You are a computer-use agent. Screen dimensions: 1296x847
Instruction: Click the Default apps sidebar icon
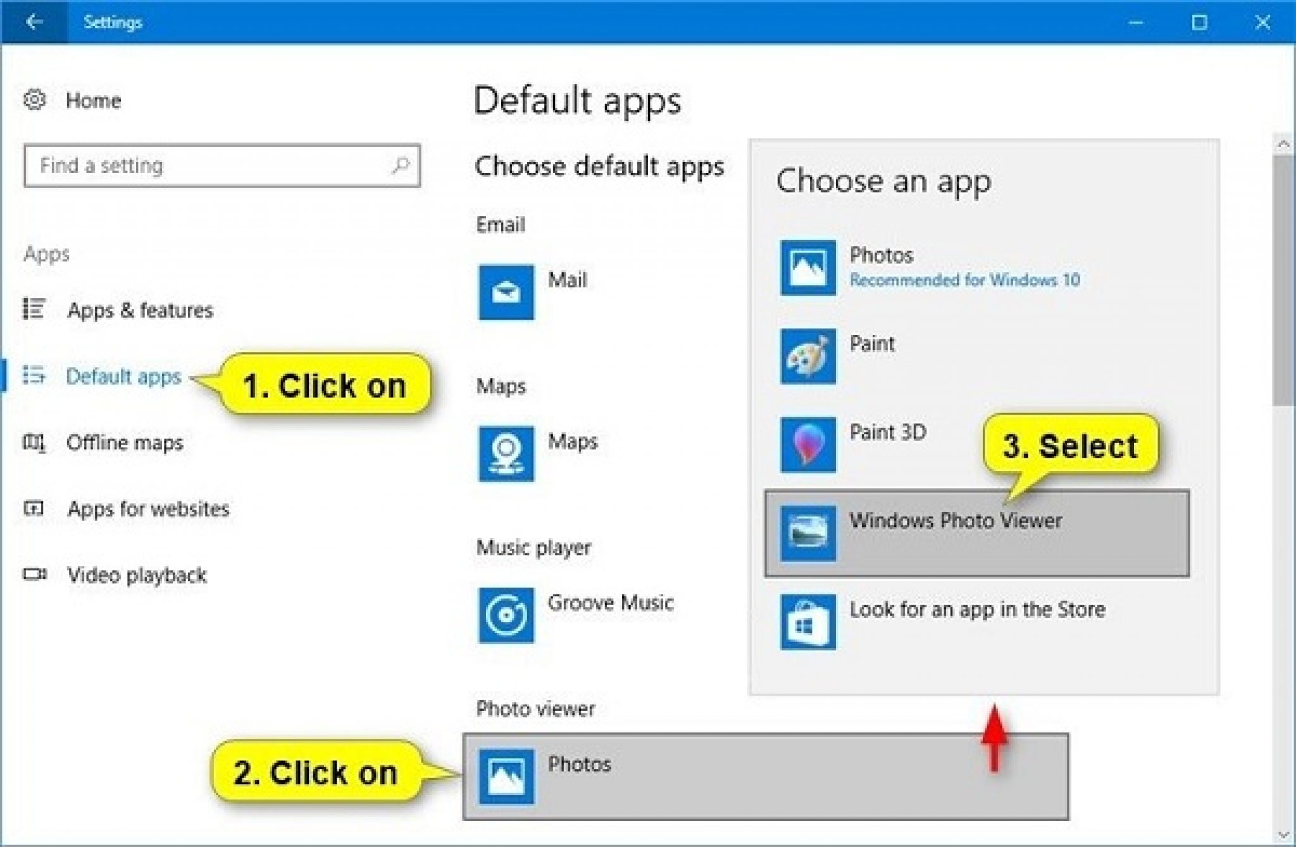(x=34, y=375)
